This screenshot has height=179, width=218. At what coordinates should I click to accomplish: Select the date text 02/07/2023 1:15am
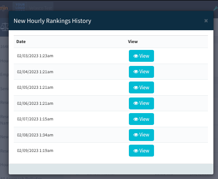(x=35, y=119)
